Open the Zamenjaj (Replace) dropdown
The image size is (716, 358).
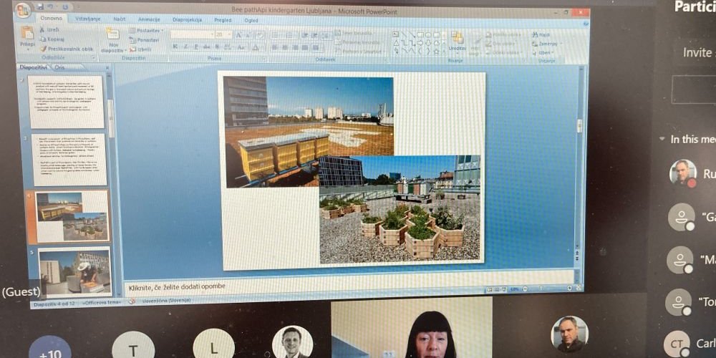point(546,44)
